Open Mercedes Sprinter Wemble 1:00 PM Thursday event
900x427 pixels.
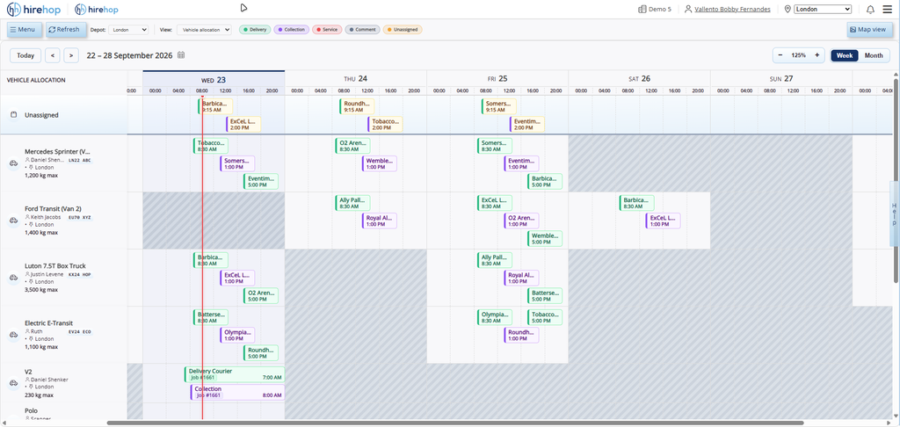380,163
